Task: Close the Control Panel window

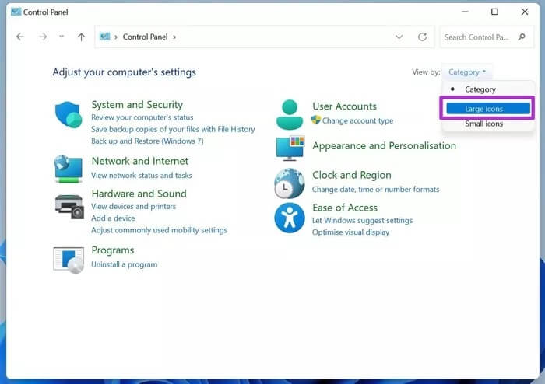Action: pos(525,12)
